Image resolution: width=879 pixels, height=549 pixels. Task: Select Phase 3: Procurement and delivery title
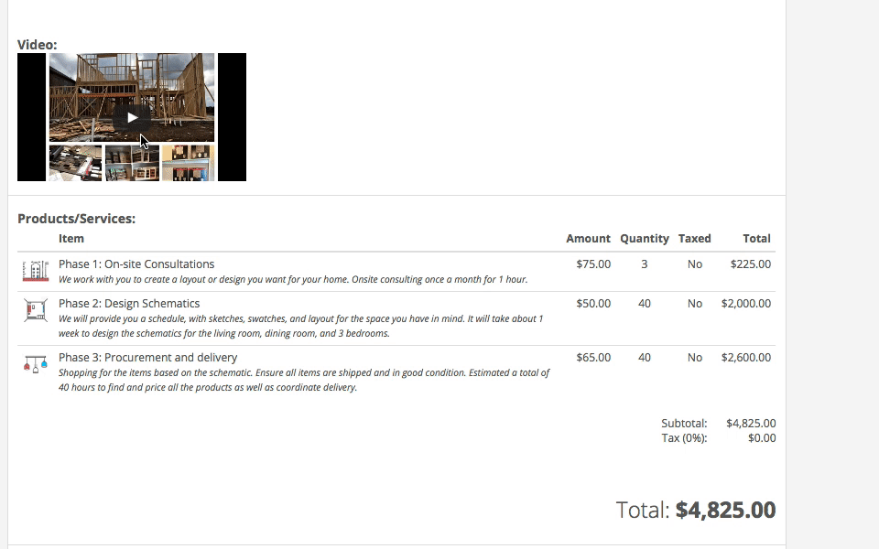click(x=147, y=358)
